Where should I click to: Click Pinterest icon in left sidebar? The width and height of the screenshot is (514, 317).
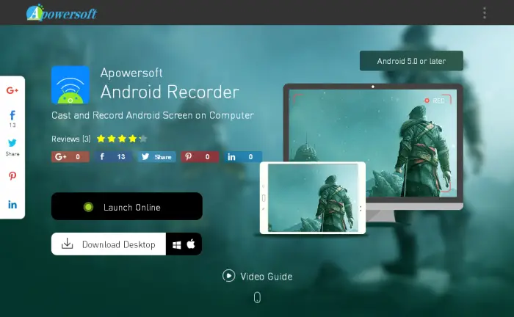point(12,176)
